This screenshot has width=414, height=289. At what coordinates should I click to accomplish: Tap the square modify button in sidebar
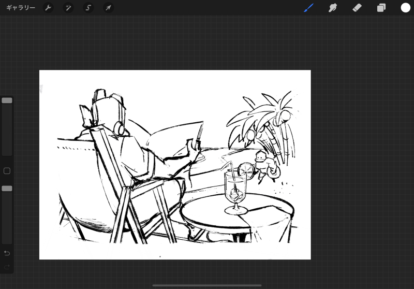[7, 171]
